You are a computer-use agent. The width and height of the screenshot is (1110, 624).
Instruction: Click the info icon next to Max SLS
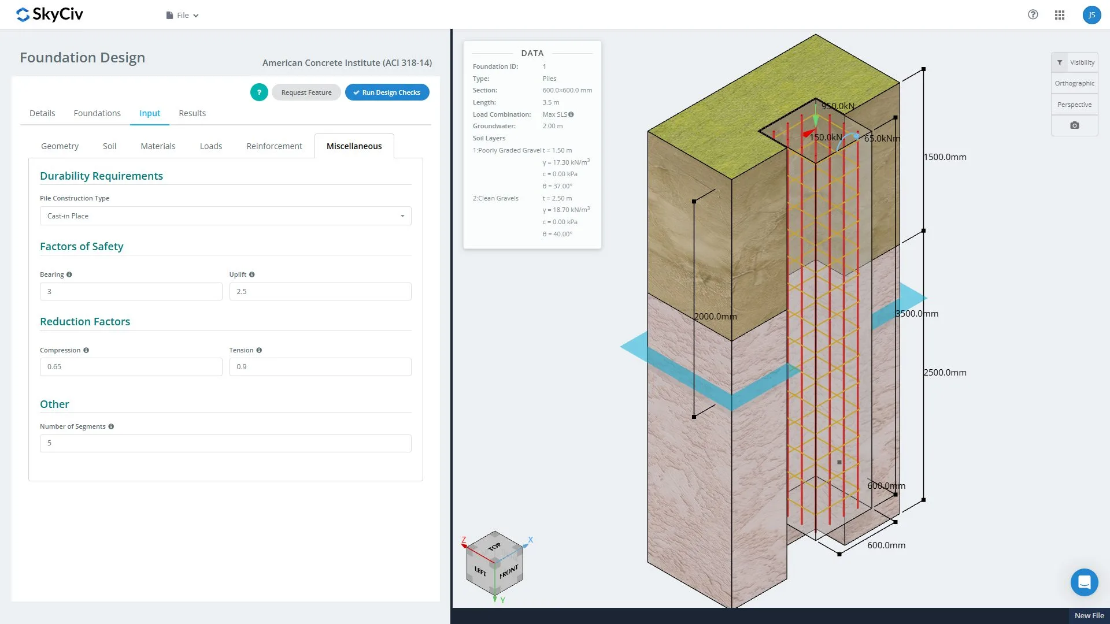[x=571, y=114]
